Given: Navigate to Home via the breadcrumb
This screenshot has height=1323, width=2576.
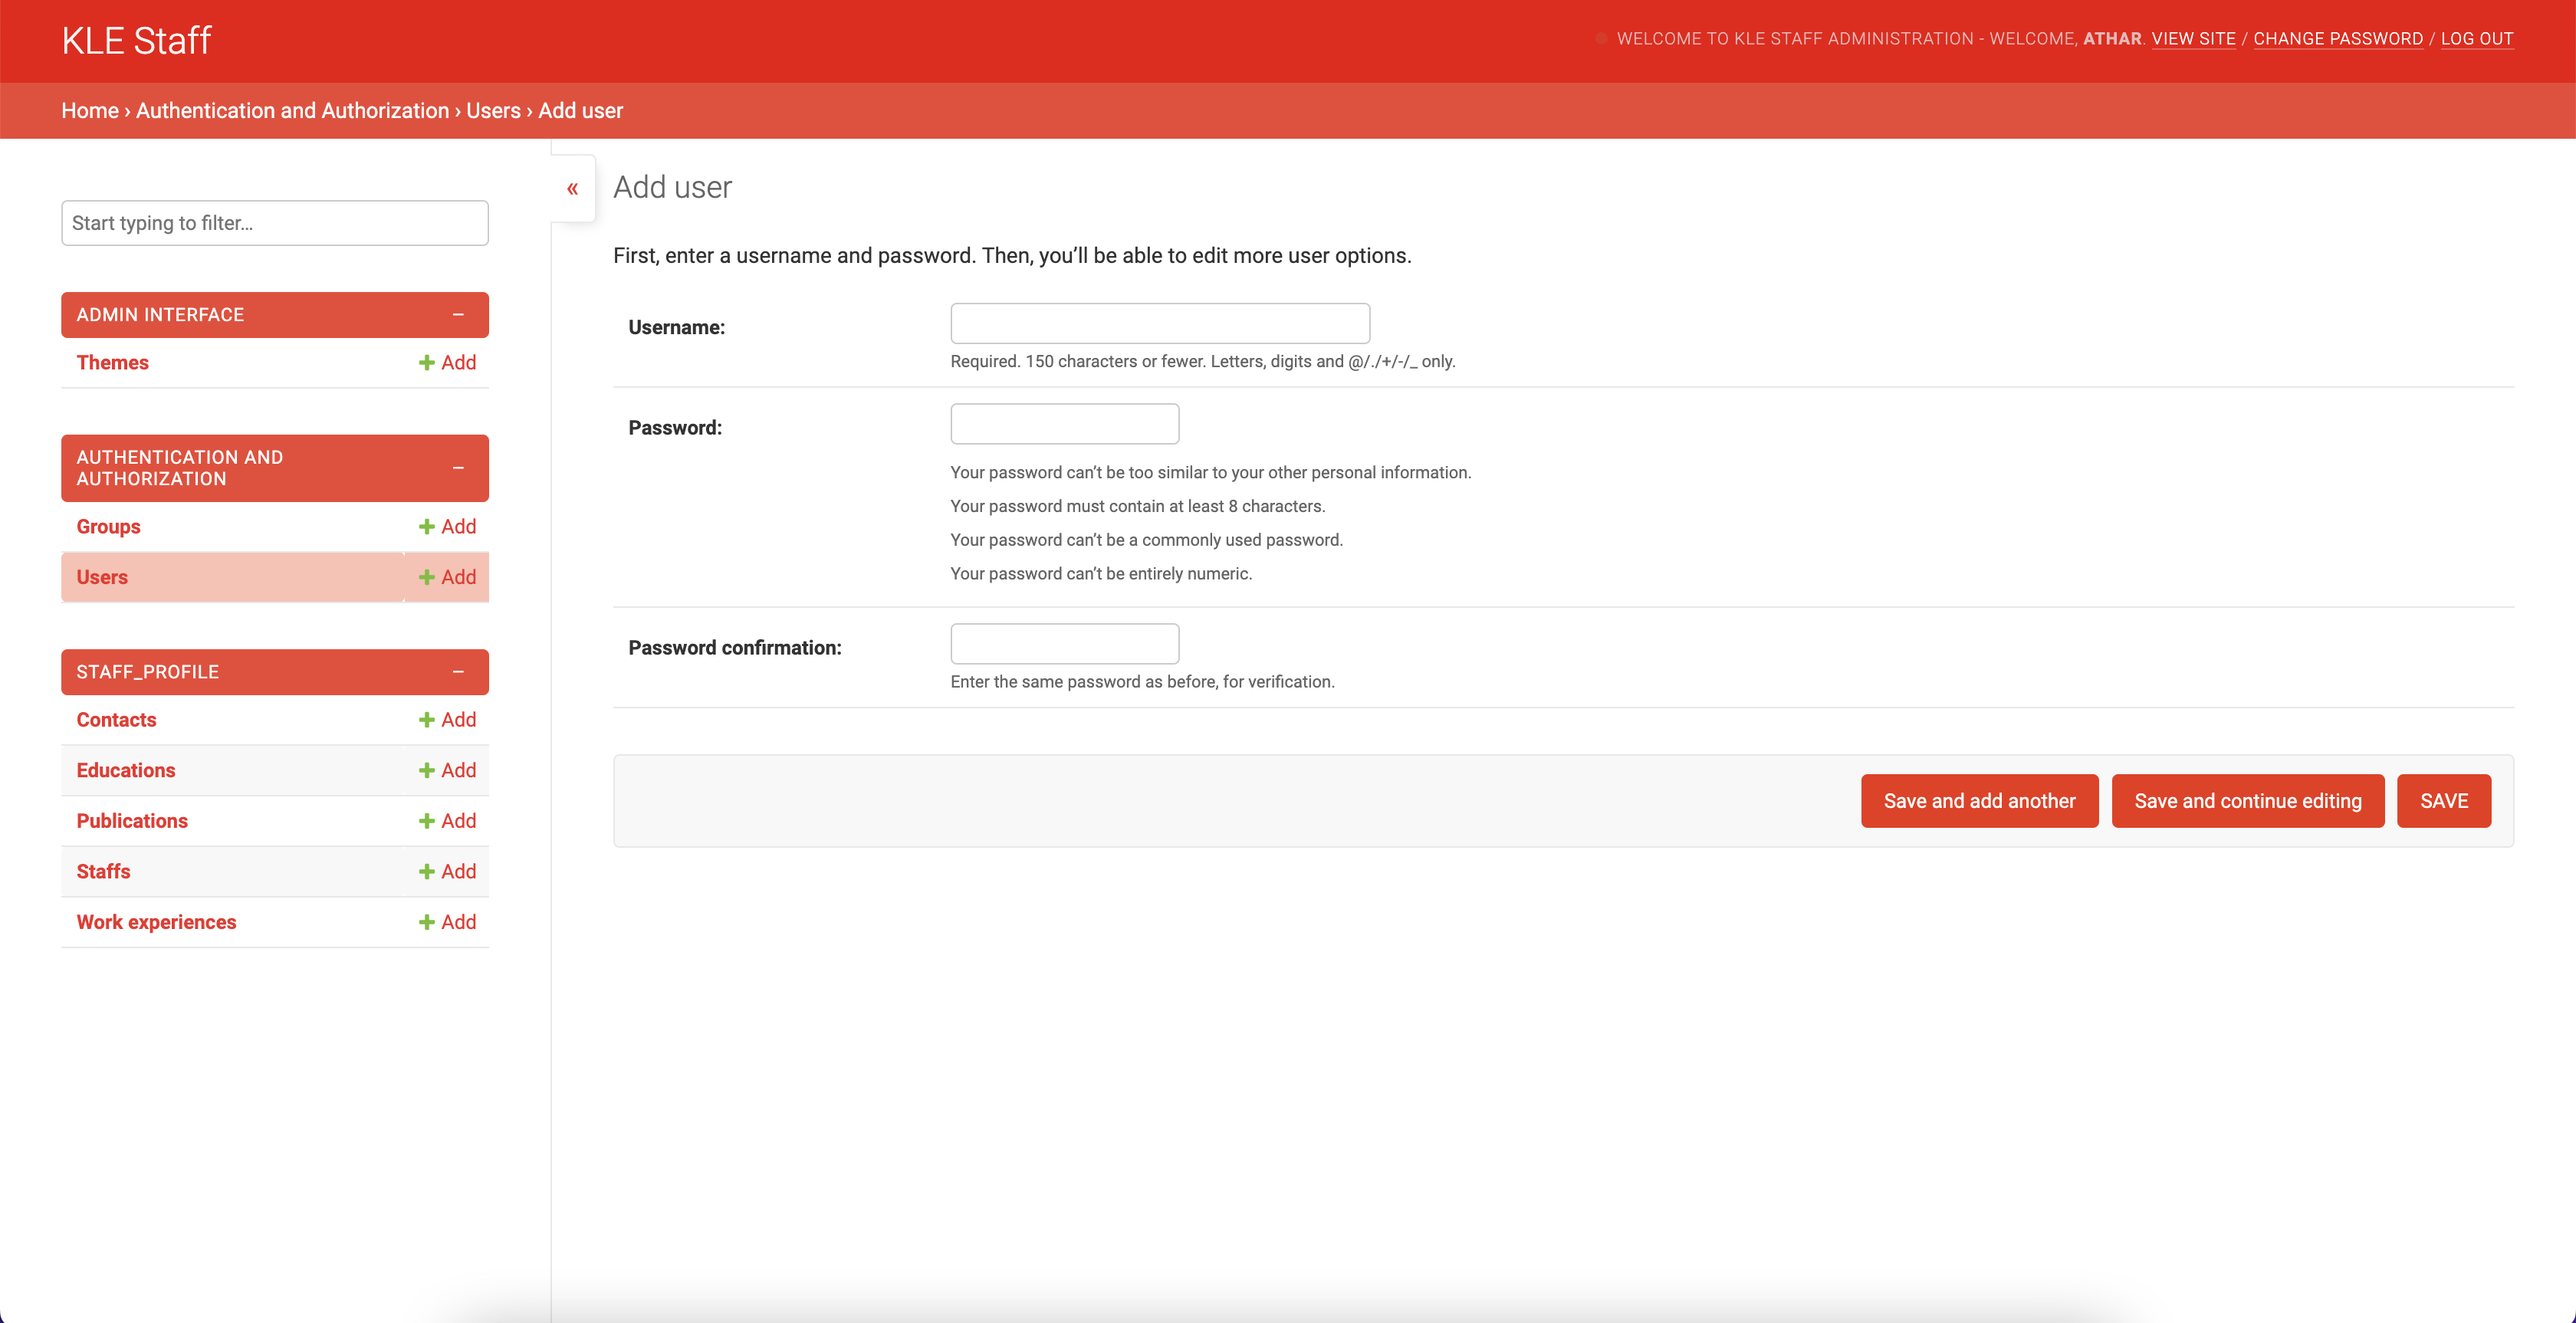Looking at the screenshot, I should 89,110.
